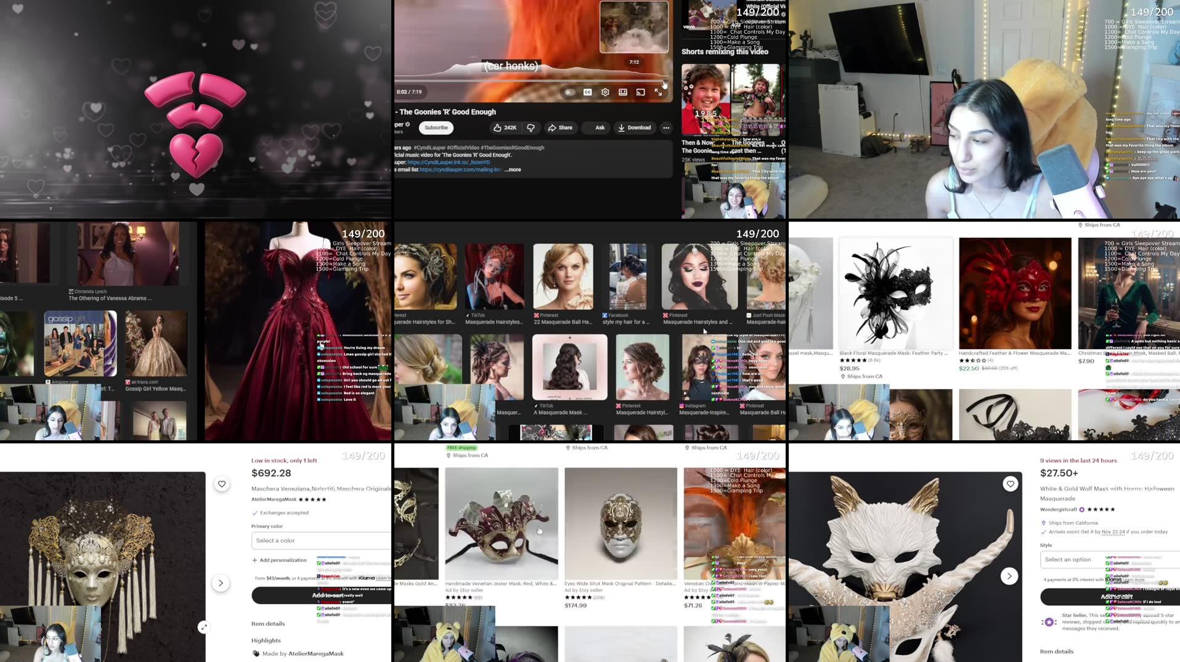Download the Goonies video
This screenshot has height=662, width=1180.
pos(635,127)
